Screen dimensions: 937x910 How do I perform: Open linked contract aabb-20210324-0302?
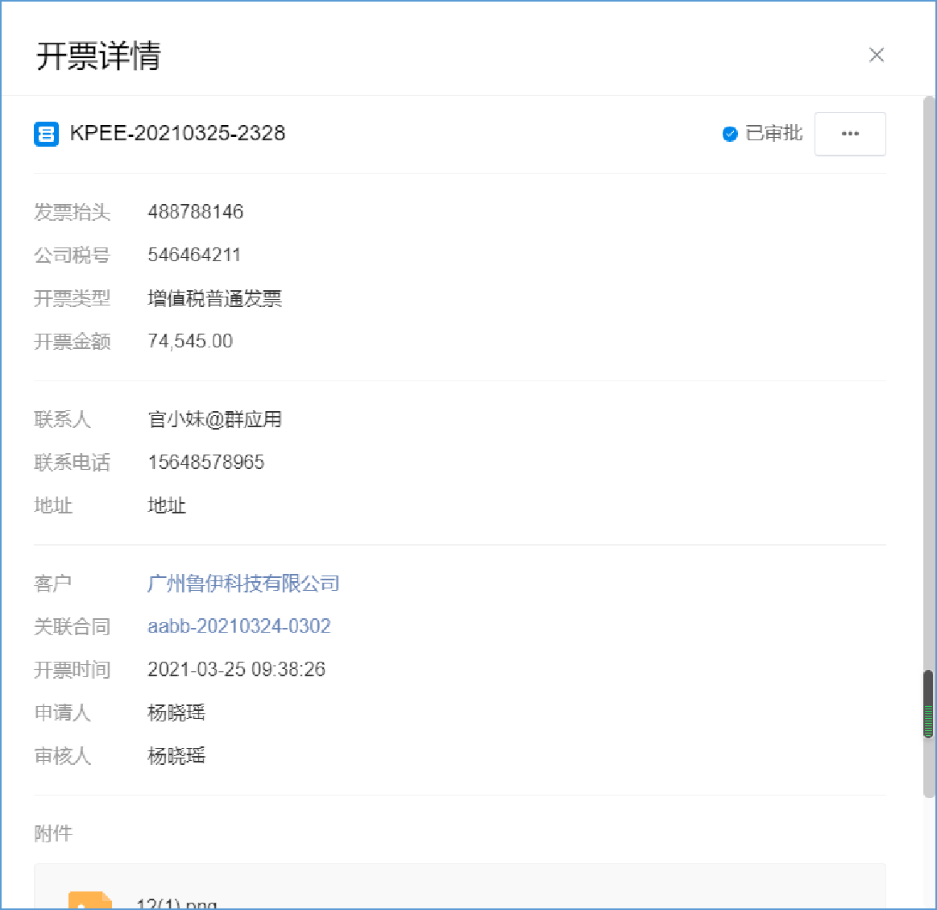(239, 626)
